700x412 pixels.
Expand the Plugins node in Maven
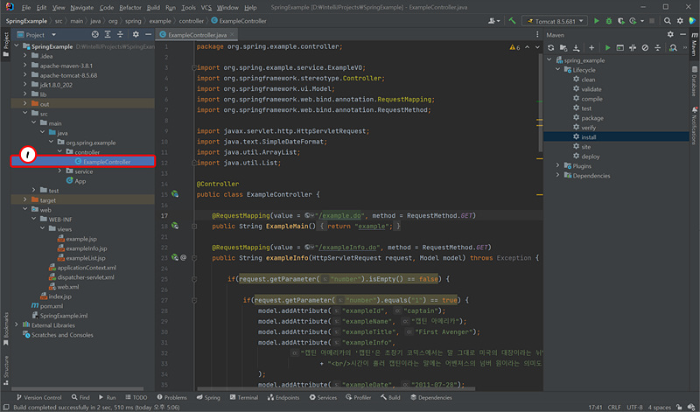pos(557,165)
